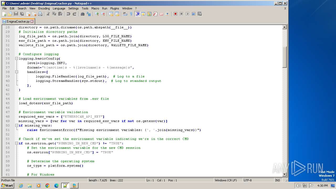Collapse fold at os.environ.get line 54
The image size is (336, 189).
17,143
